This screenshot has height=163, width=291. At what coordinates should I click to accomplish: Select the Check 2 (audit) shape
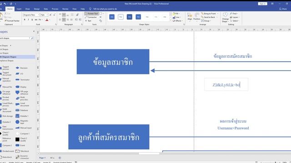coord(21,139)
